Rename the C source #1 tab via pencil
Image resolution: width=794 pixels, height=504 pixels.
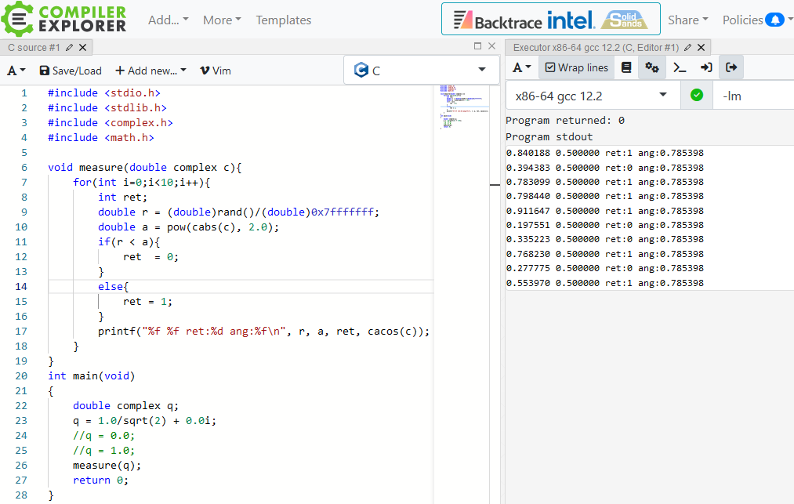(x=70, y=48)
